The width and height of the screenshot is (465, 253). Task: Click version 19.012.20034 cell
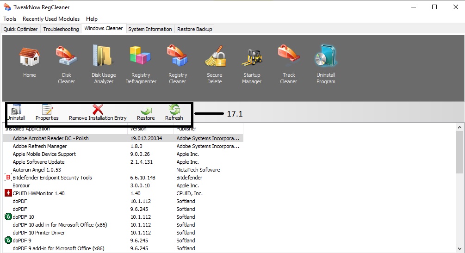146,138
